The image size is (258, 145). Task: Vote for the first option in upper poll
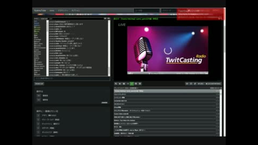(x=38, y=96)
